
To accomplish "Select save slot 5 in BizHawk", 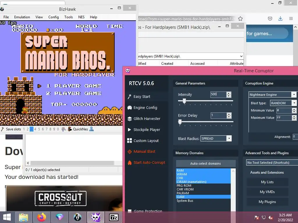I will [39, 129].
